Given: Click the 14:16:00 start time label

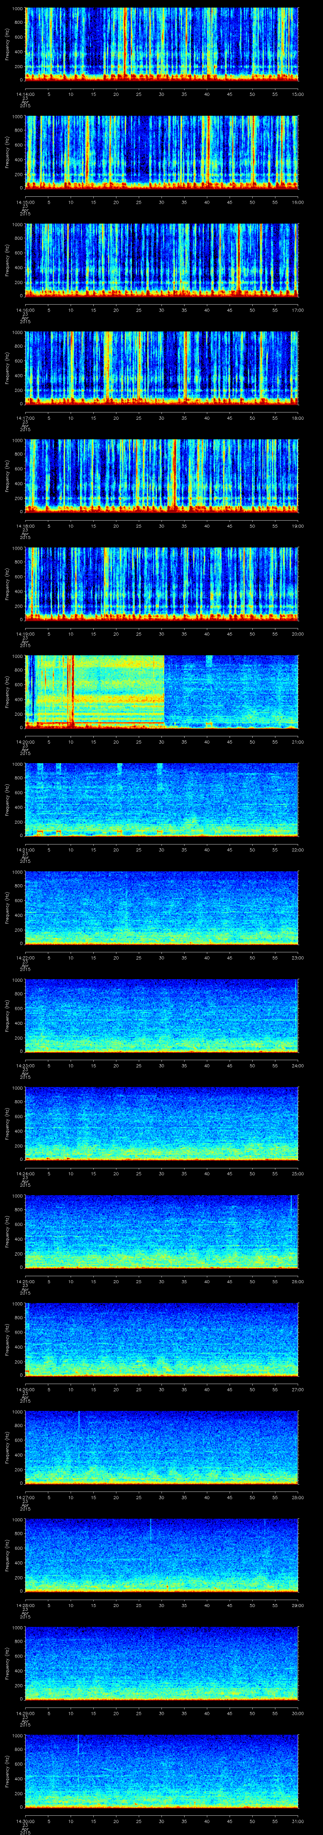Looking at the screenshot, I should [x=25, y=310].
